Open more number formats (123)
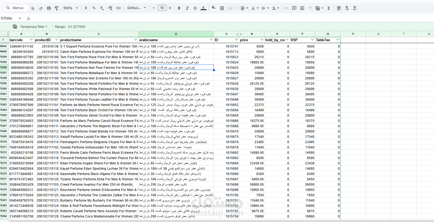The width and height of the screenshot is (434, 222). [x=118, y=8]
